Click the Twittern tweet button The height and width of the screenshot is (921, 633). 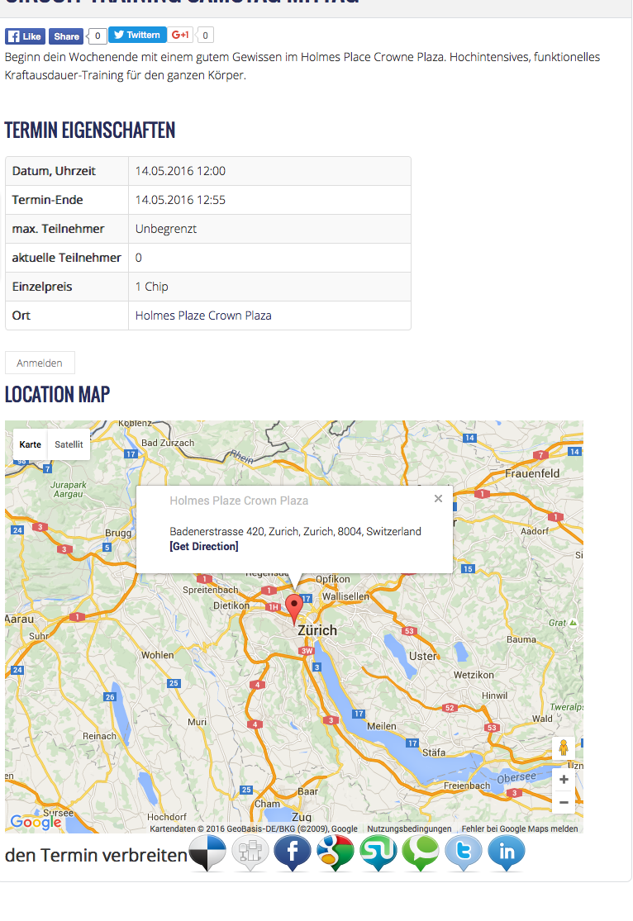tap(137, 36)
